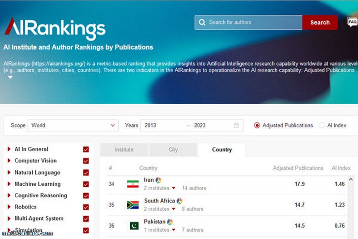Open the Scope World dropdown
Viewport: 358px width, 239px height.
pos(73,126)
